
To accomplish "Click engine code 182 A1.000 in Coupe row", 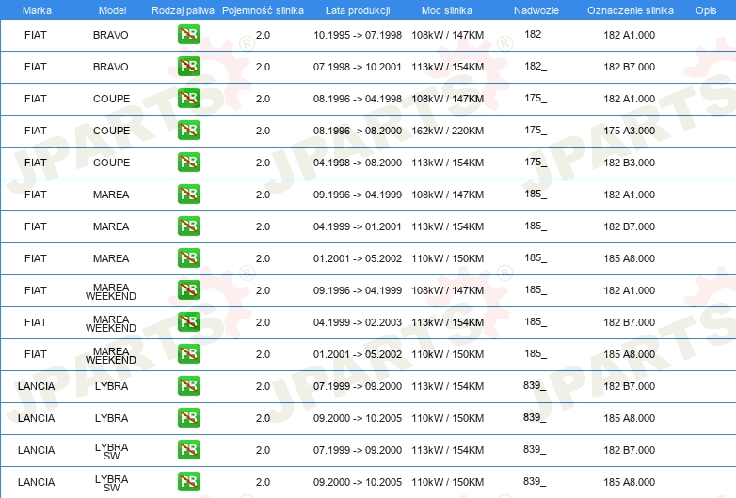I will [x=629, y=99].
